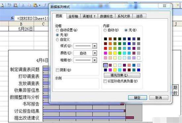
Task: Pick the bright red color swatch
Action: tap(105, 48)
